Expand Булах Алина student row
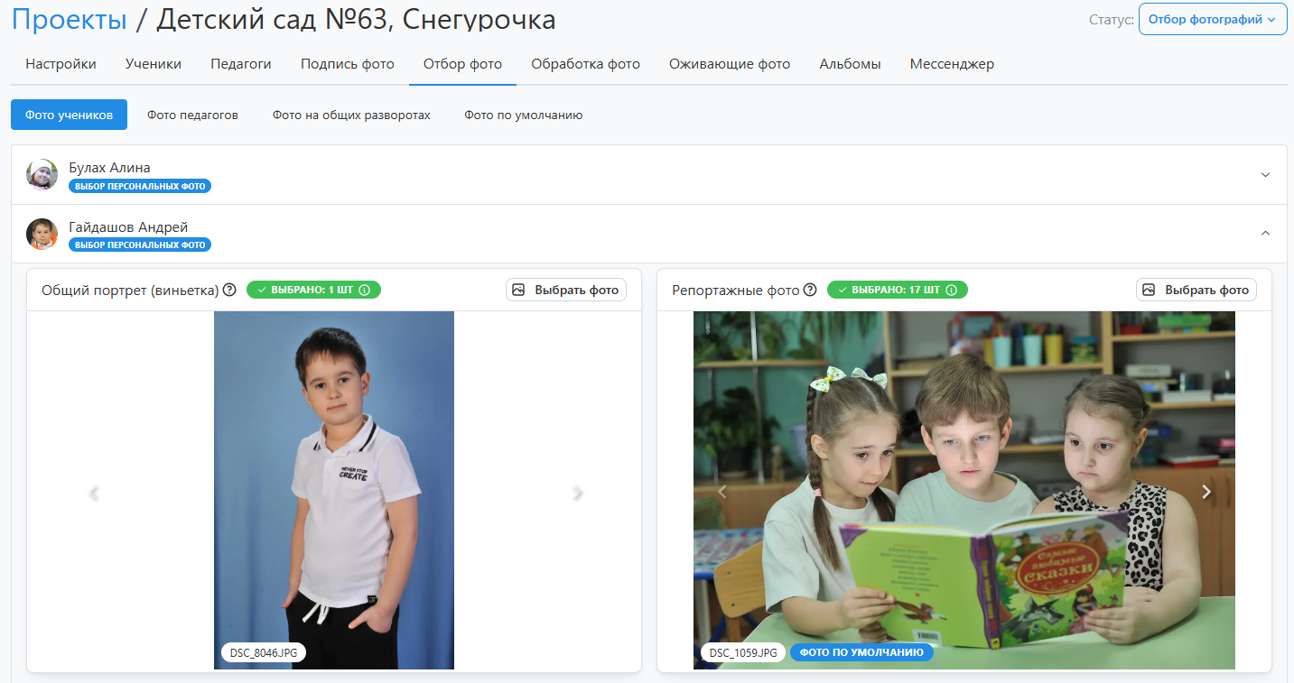The height and width of the screenshot is (683, 1294). pyautogui.click(x=1265, y=174)
